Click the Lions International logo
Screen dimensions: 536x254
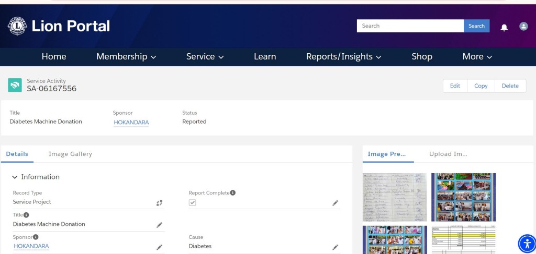(x=17, y=26)
